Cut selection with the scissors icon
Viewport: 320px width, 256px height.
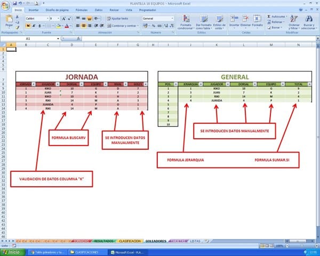pos(18,17)
